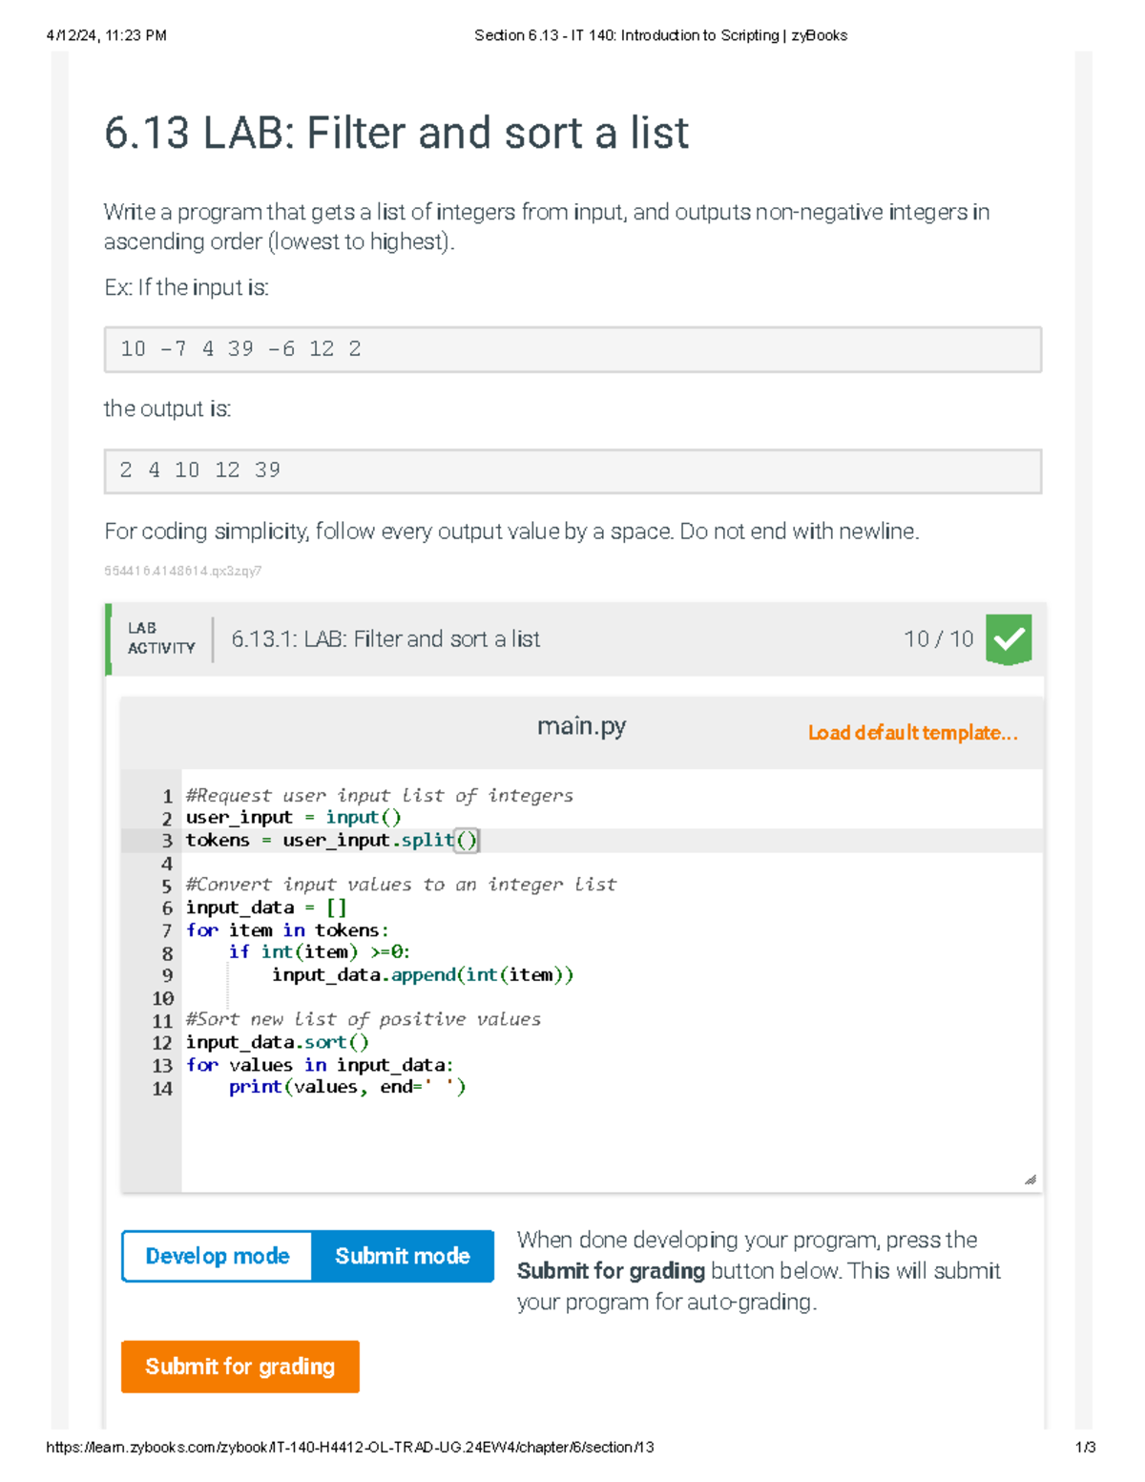Image resolution: width=1145 pixels, height=1482 pixels.
Task: Select the expected output box showing 2 4 10
Action: 572,470
